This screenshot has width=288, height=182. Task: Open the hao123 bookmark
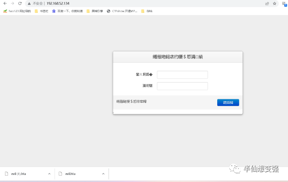17,11
